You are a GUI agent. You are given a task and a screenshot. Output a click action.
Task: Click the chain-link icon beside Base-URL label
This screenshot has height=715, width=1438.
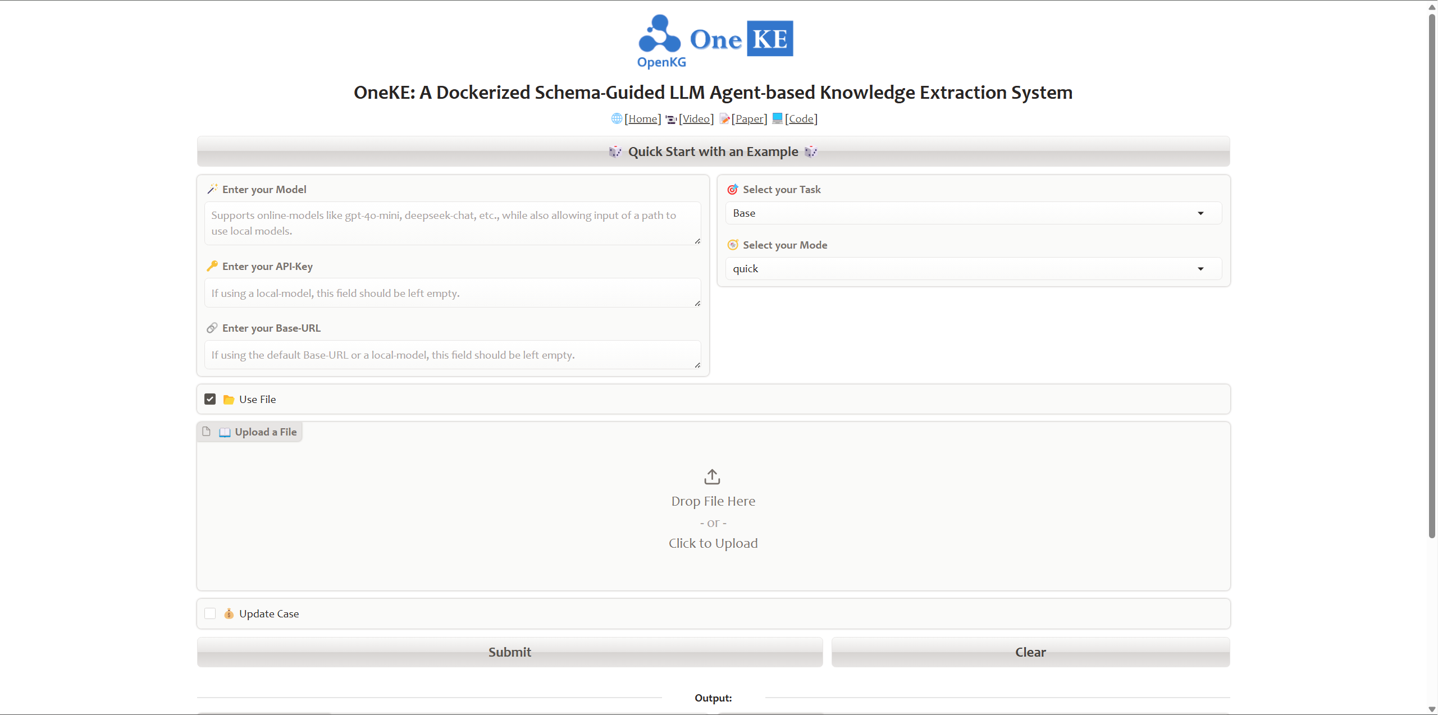point(212,328)
